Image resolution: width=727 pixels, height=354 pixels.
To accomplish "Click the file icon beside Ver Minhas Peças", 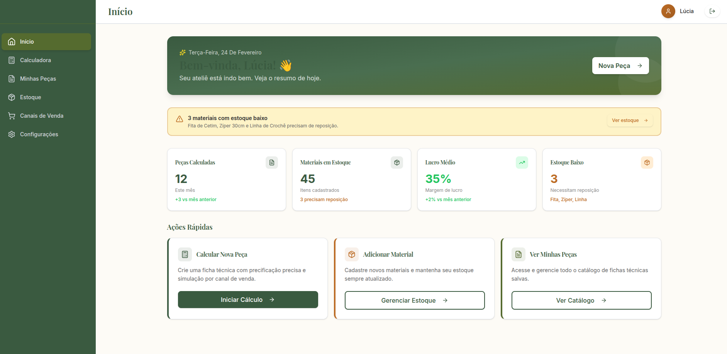I will pyautogui.click(x=519, y=254).
